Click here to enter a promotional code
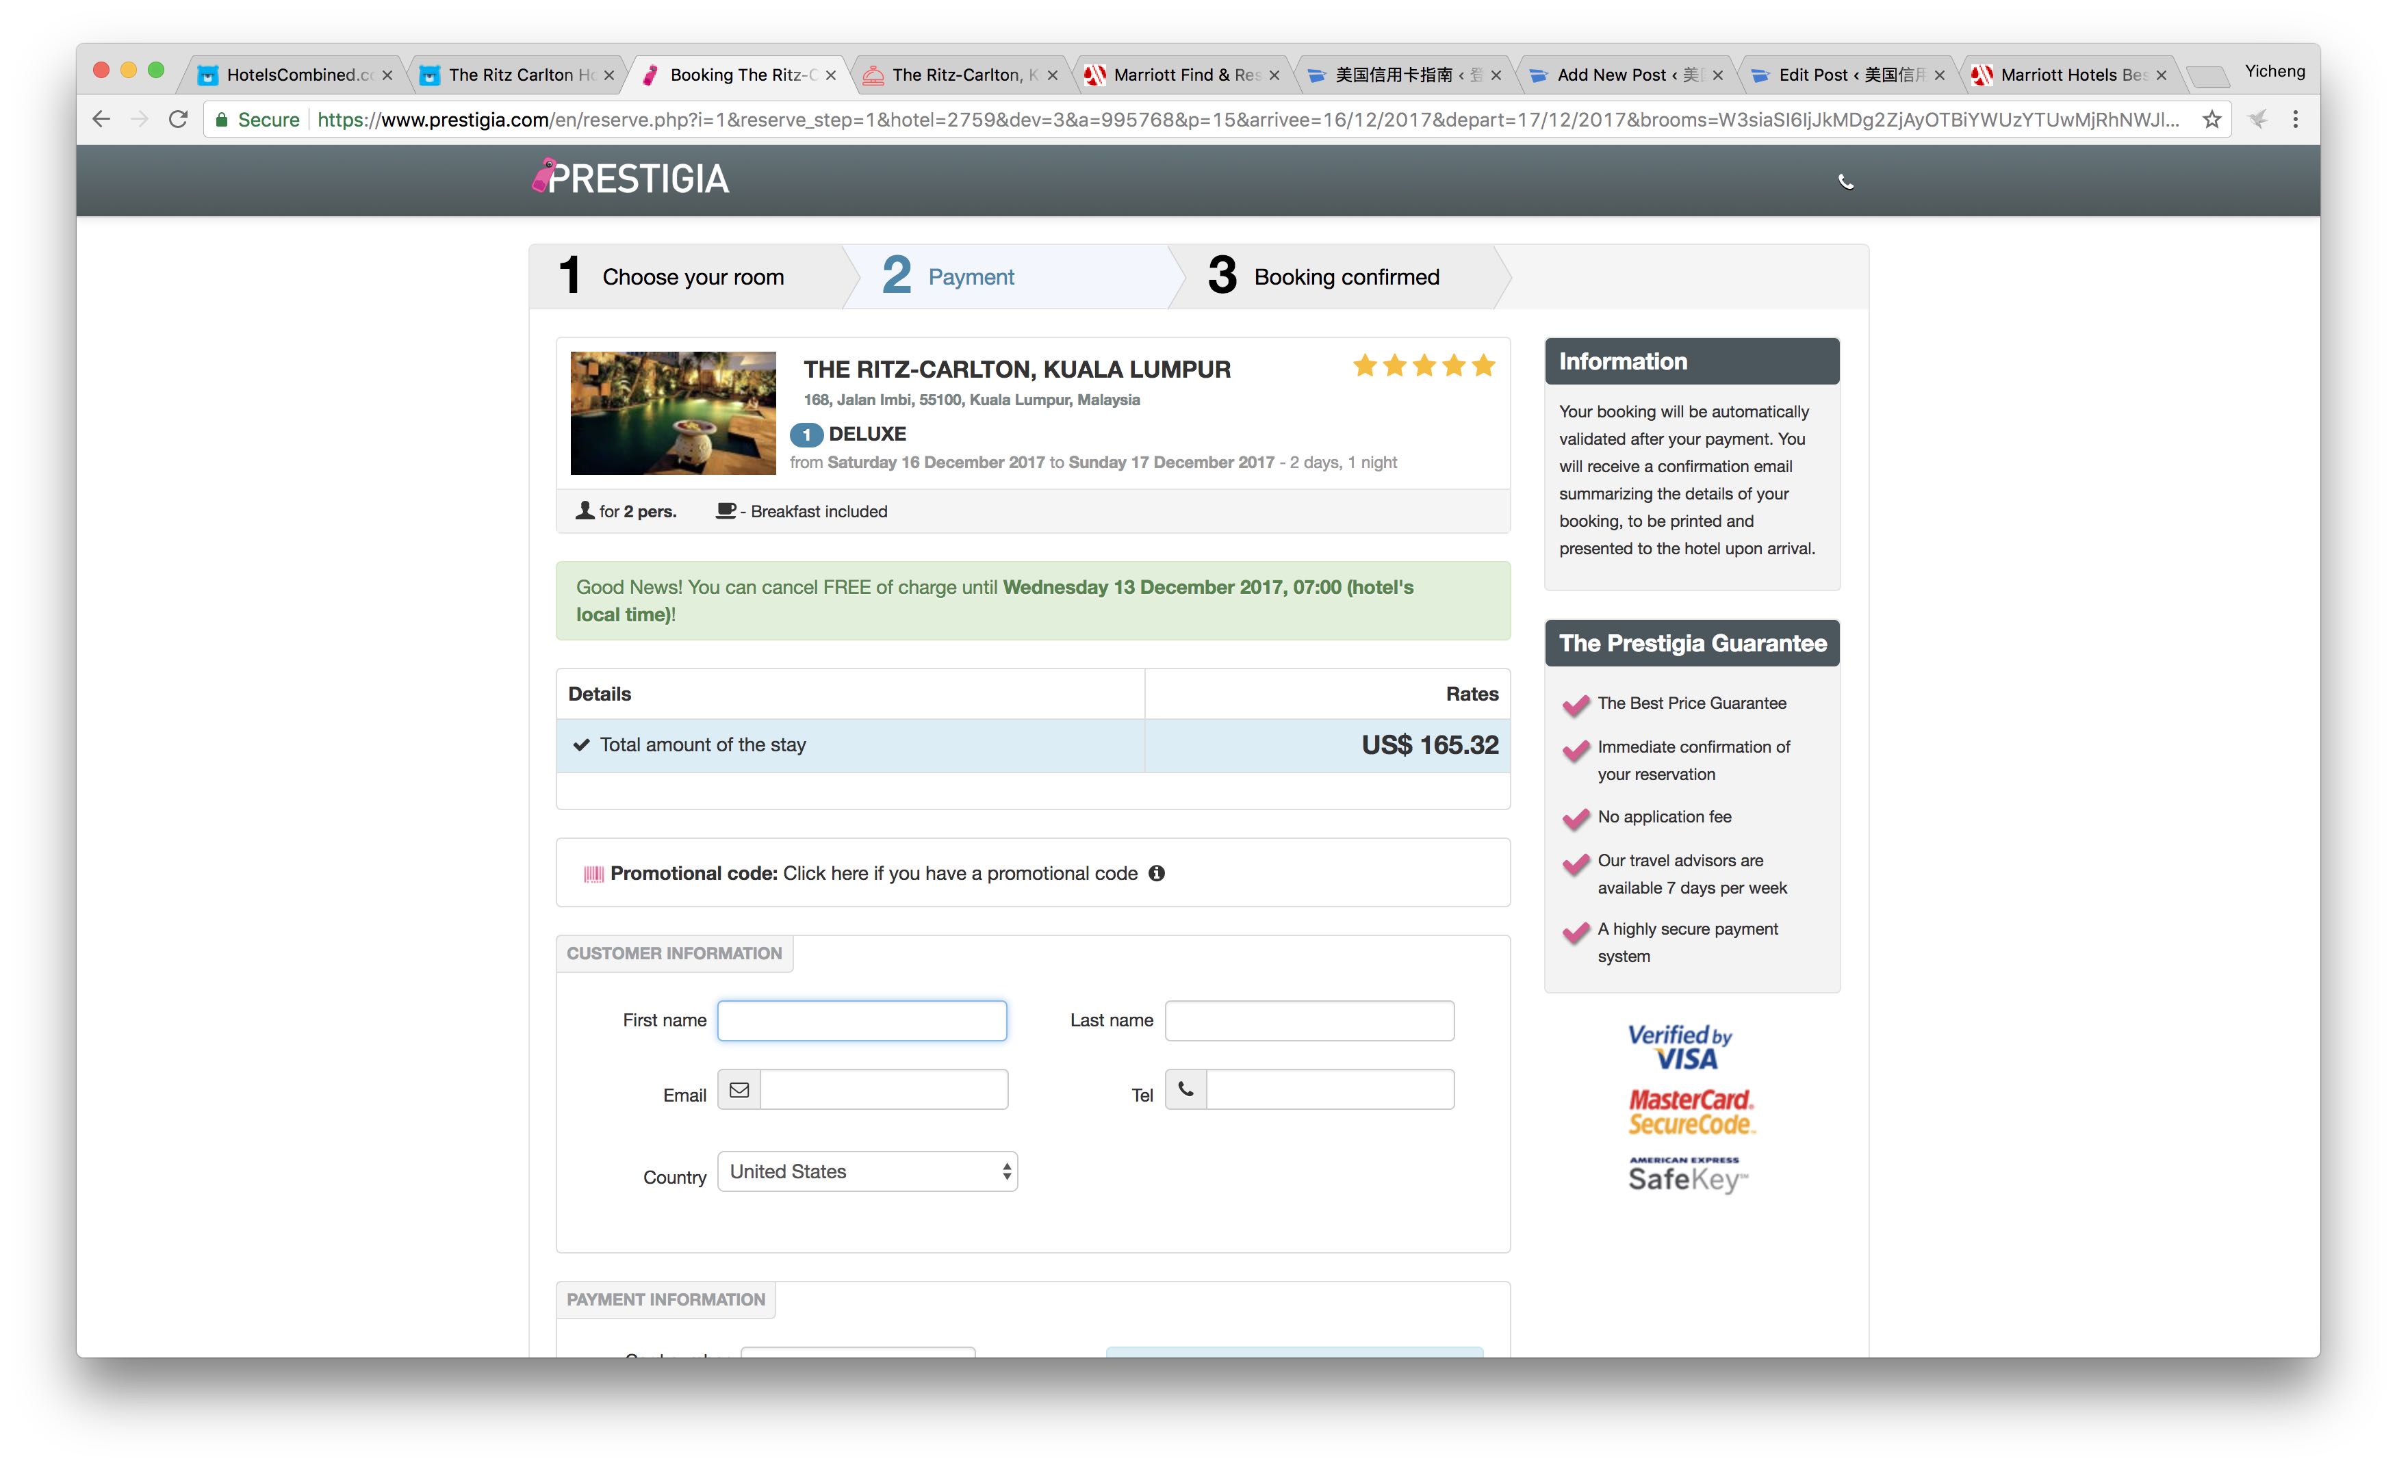The height and width of the screenshot is (1467, 2397). [960, 874]
